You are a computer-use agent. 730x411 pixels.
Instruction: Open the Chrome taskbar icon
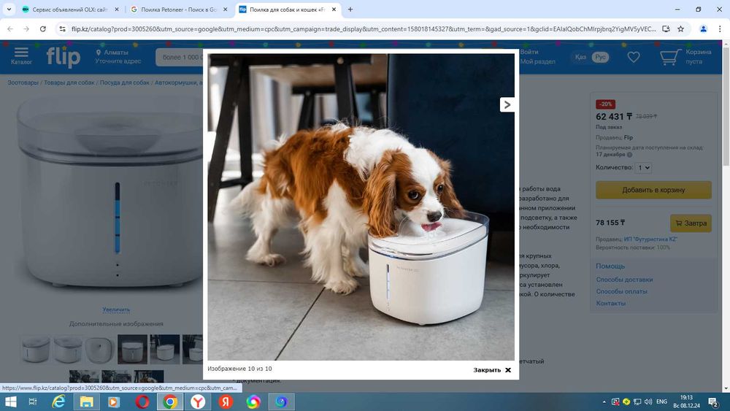(x=170, y=402)
